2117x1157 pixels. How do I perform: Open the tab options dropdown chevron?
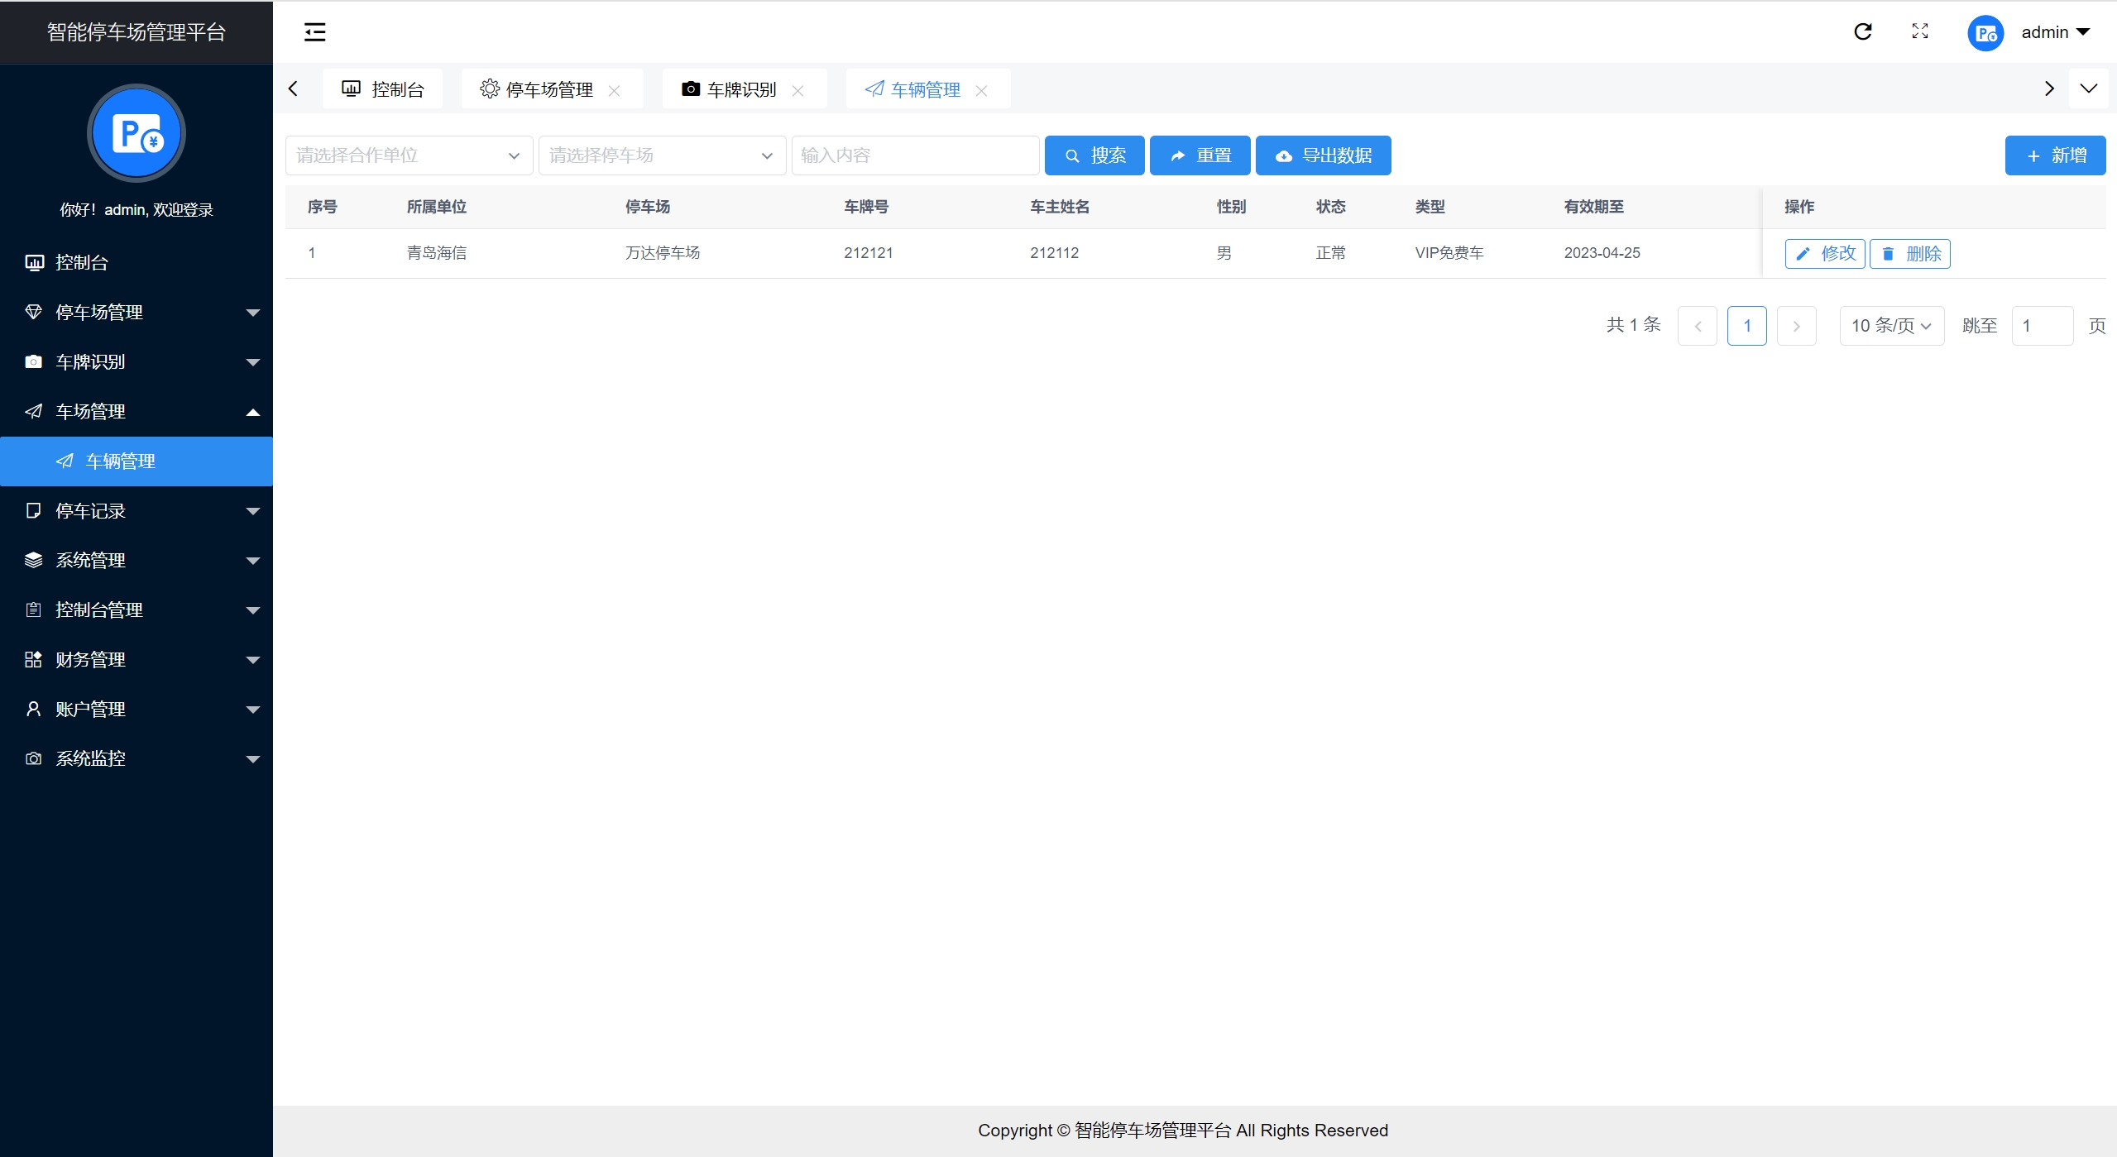[x=2089, y=88]
